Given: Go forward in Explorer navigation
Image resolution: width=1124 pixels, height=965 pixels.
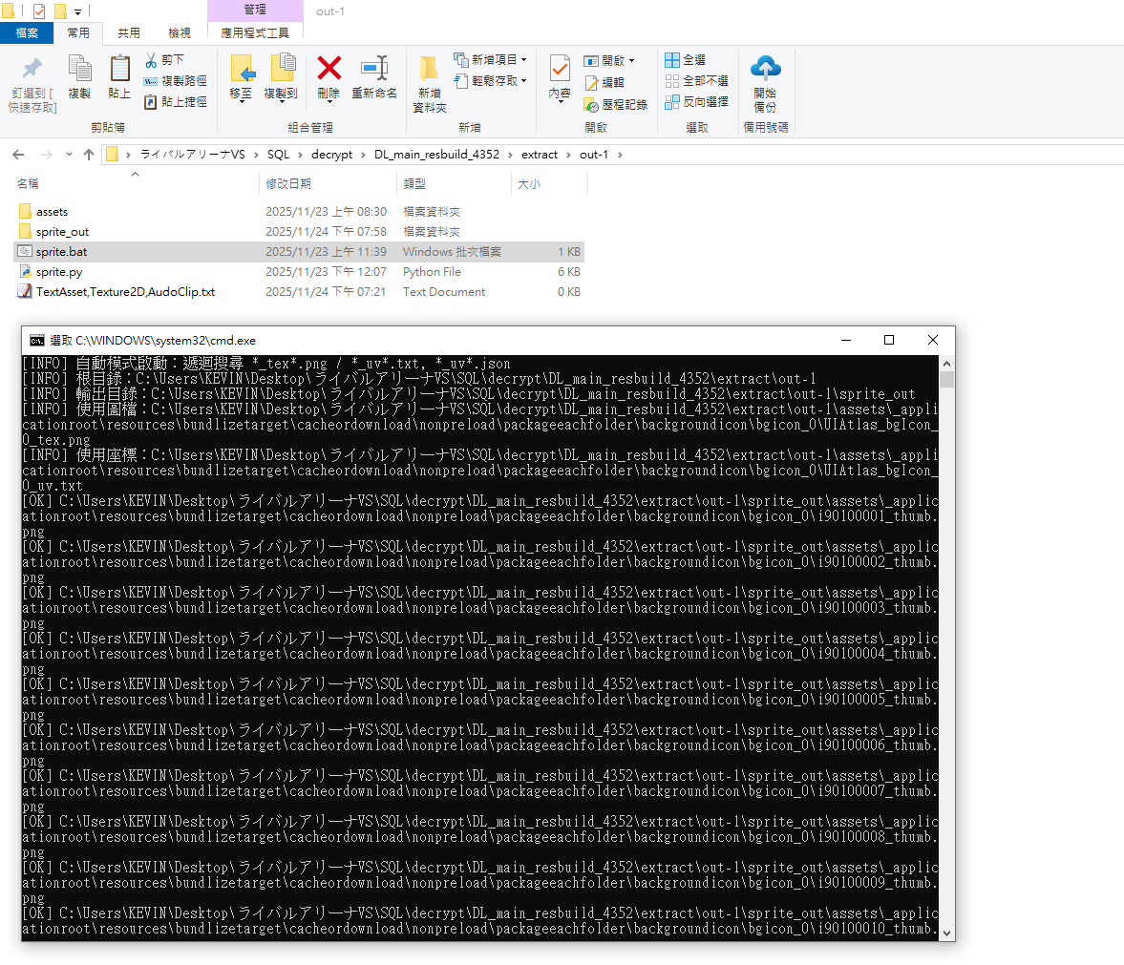Looking at the screenshot, I should 47,155.
